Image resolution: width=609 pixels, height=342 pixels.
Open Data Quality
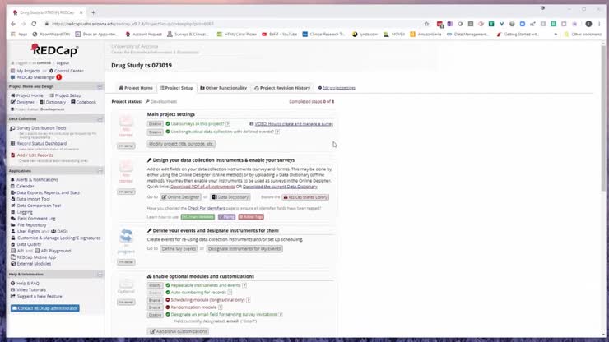pos(29,244)
